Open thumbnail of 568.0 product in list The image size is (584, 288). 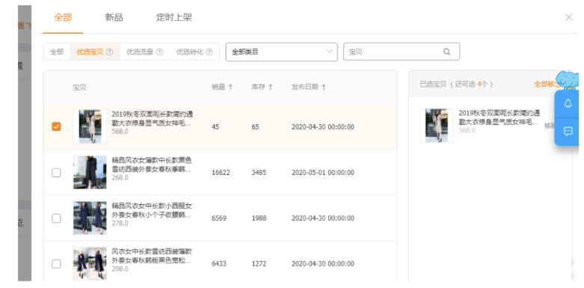click(90, 126)
